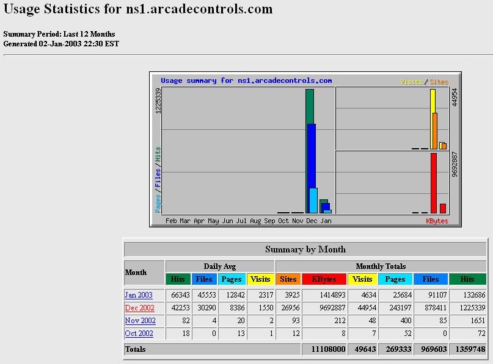Select the yellow Visits header under Monthly Totals
Screen dimensions: 493x364
362,279
